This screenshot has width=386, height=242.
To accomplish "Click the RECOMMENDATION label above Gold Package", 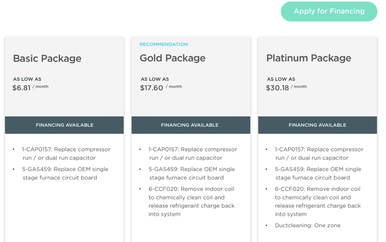I will [164, 45].
